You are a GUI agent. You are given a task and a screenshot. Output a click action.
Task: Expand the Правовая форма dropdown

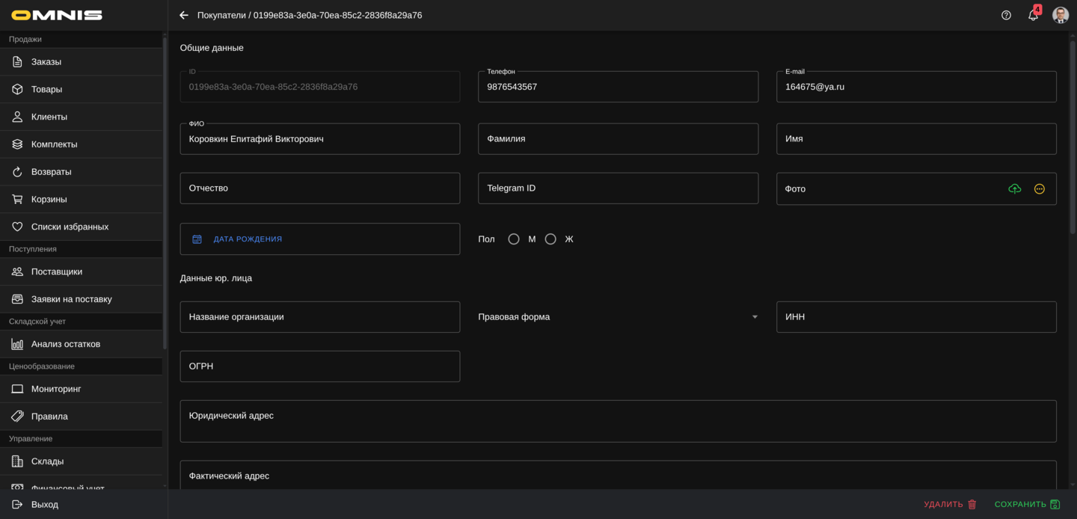pyautogui.click(x=754, y=317)
